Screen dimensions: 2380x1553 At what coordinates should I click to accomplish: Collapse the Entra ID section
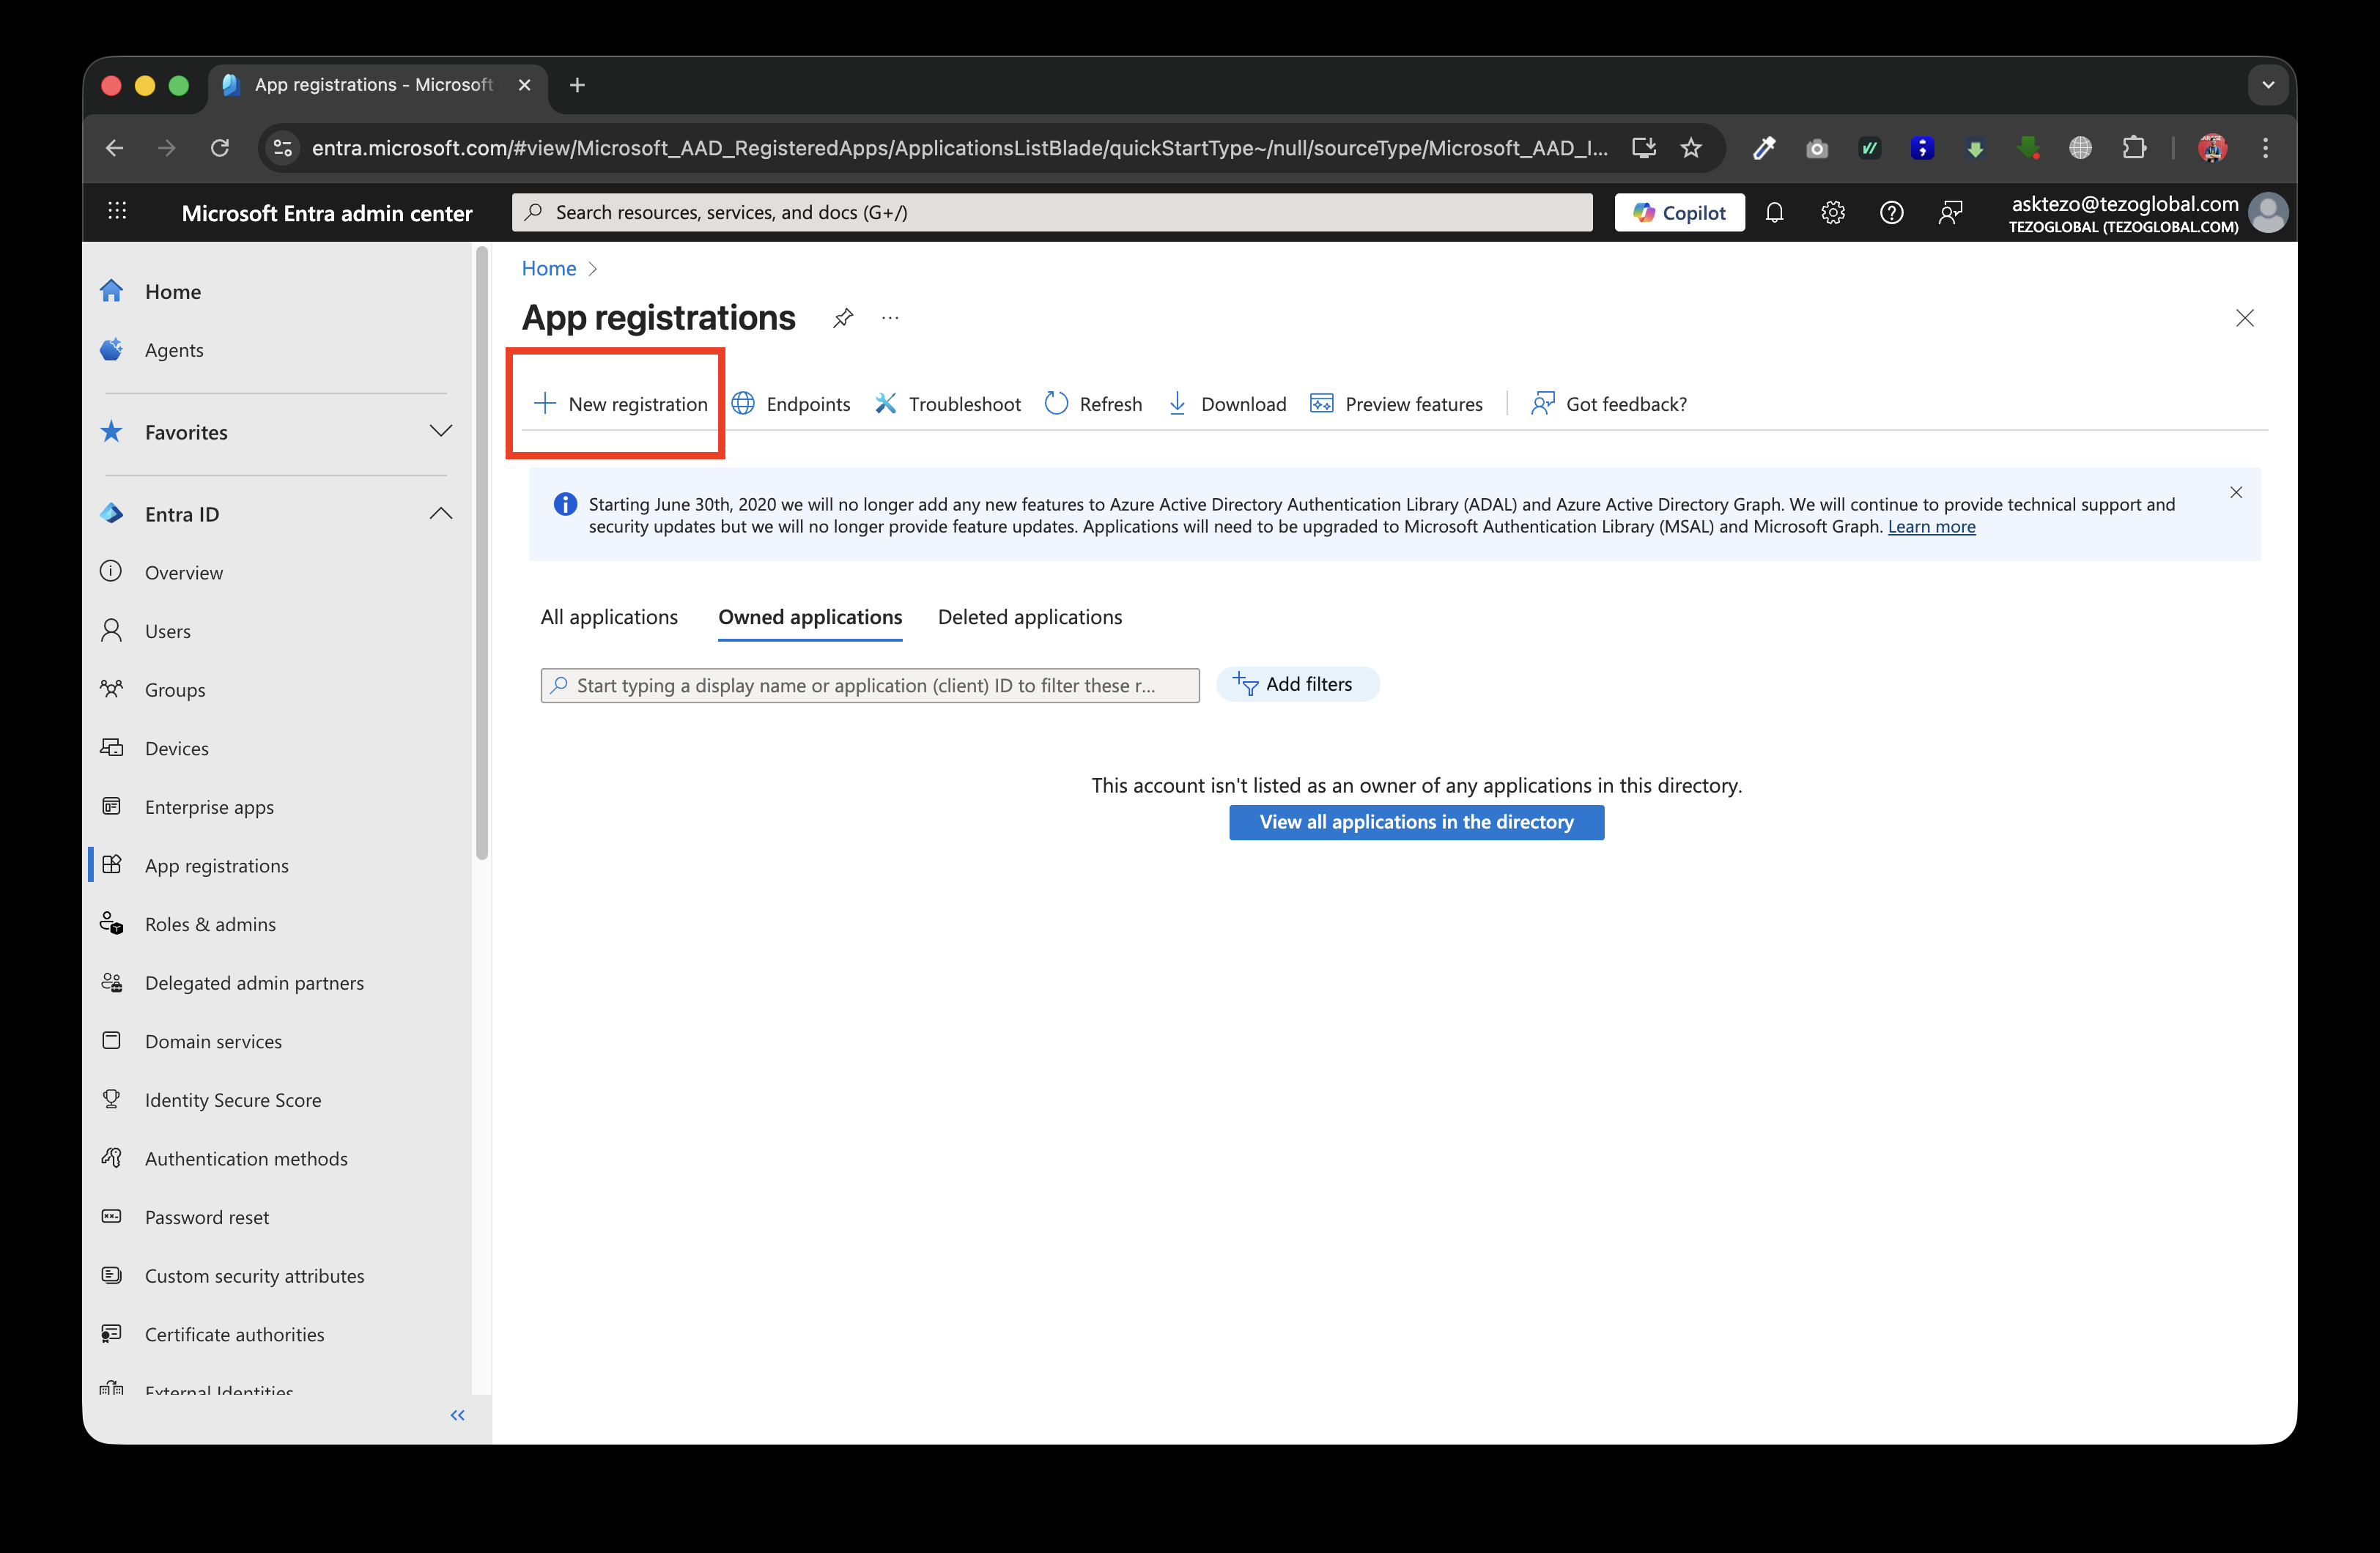(x=440, y=514)
